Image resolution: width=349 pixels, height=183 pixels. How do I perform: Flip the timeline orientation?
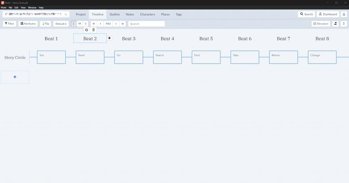46,24
